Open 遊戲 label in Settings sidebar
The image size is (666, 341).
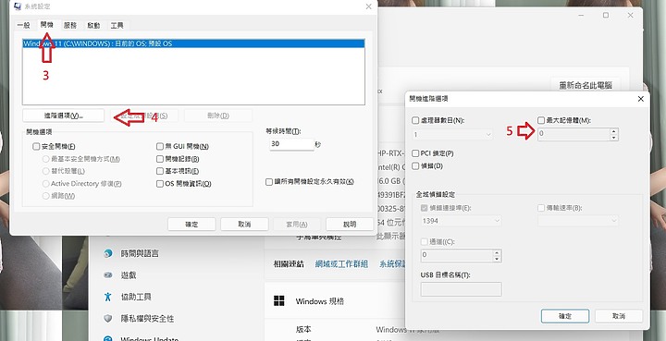tap(129, 275)
